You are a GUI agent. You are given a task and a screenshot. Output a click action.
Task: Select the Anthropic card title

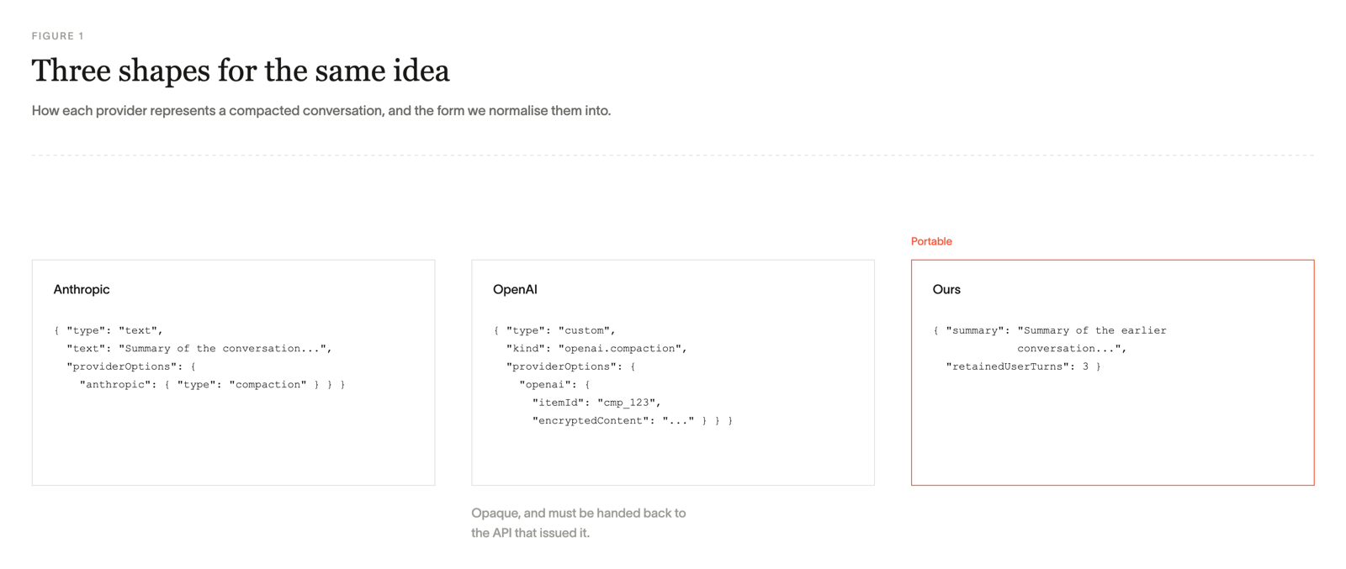click(x=82, y=289)
